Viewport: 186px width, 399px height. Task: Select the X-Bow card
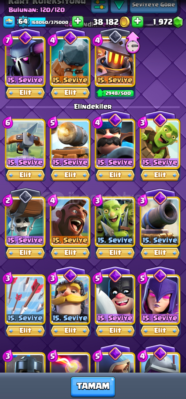pos(25,144)
